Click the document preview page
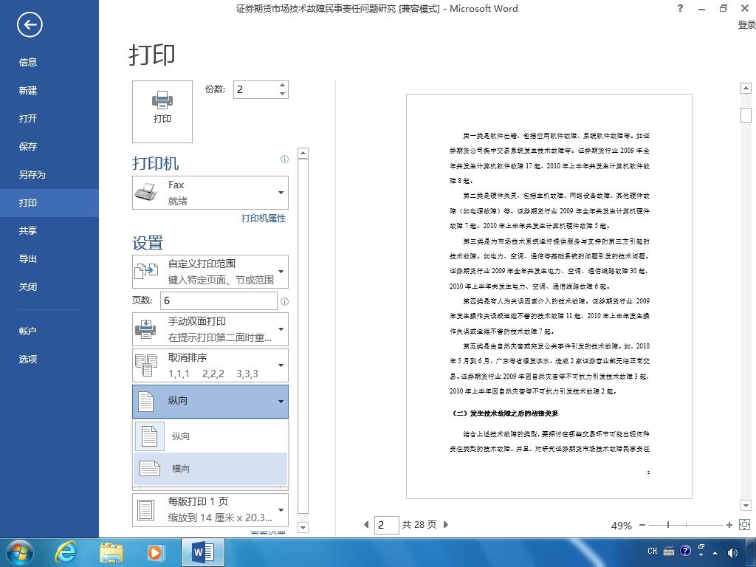 [549, 297]
